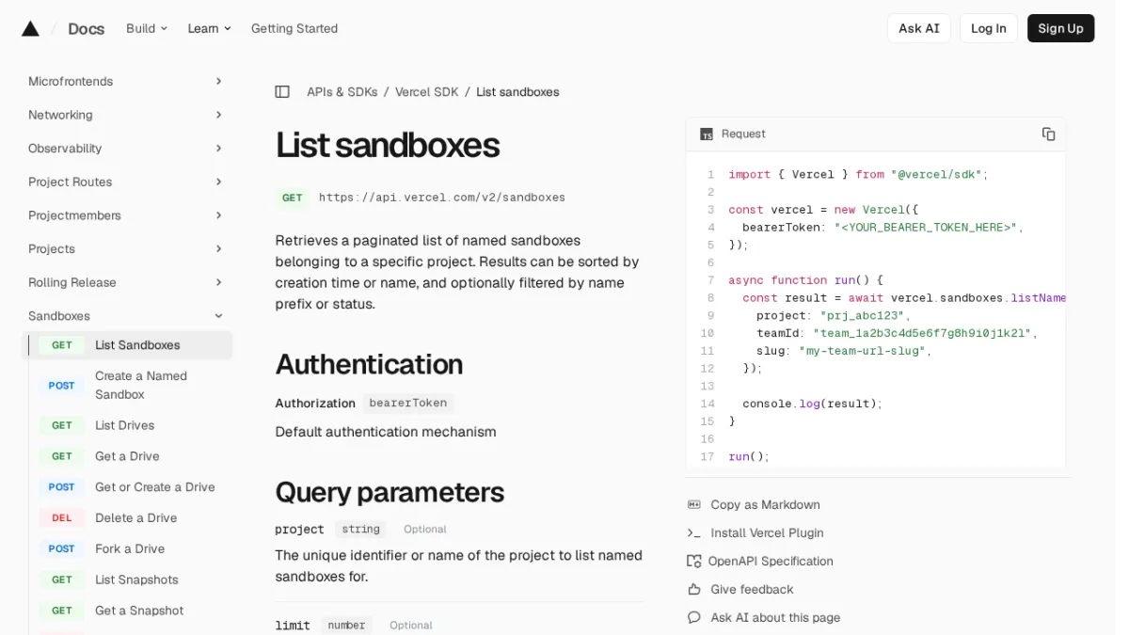Click the TypeScript file icon beside Request
1129x635 pixels.
707,135
